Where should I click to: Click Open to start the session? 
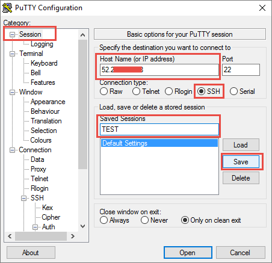(x=188, y=253)
